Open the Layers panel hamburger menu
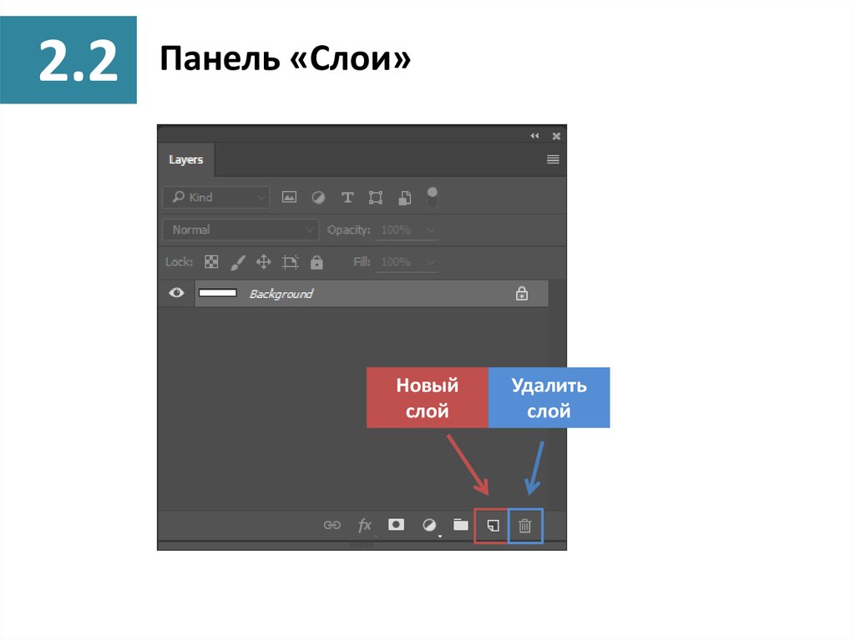This screenshot has width=855, height=640. coord(553,159)
